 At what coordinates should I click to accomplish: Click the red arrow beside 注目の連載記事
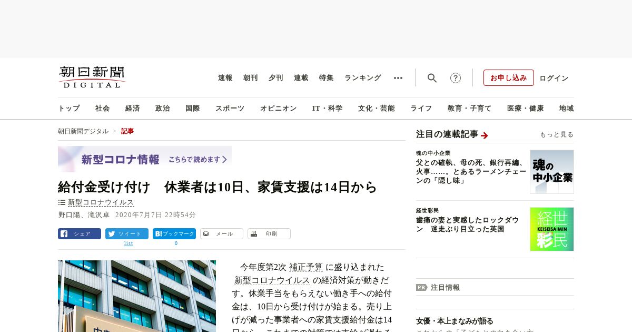485,135
